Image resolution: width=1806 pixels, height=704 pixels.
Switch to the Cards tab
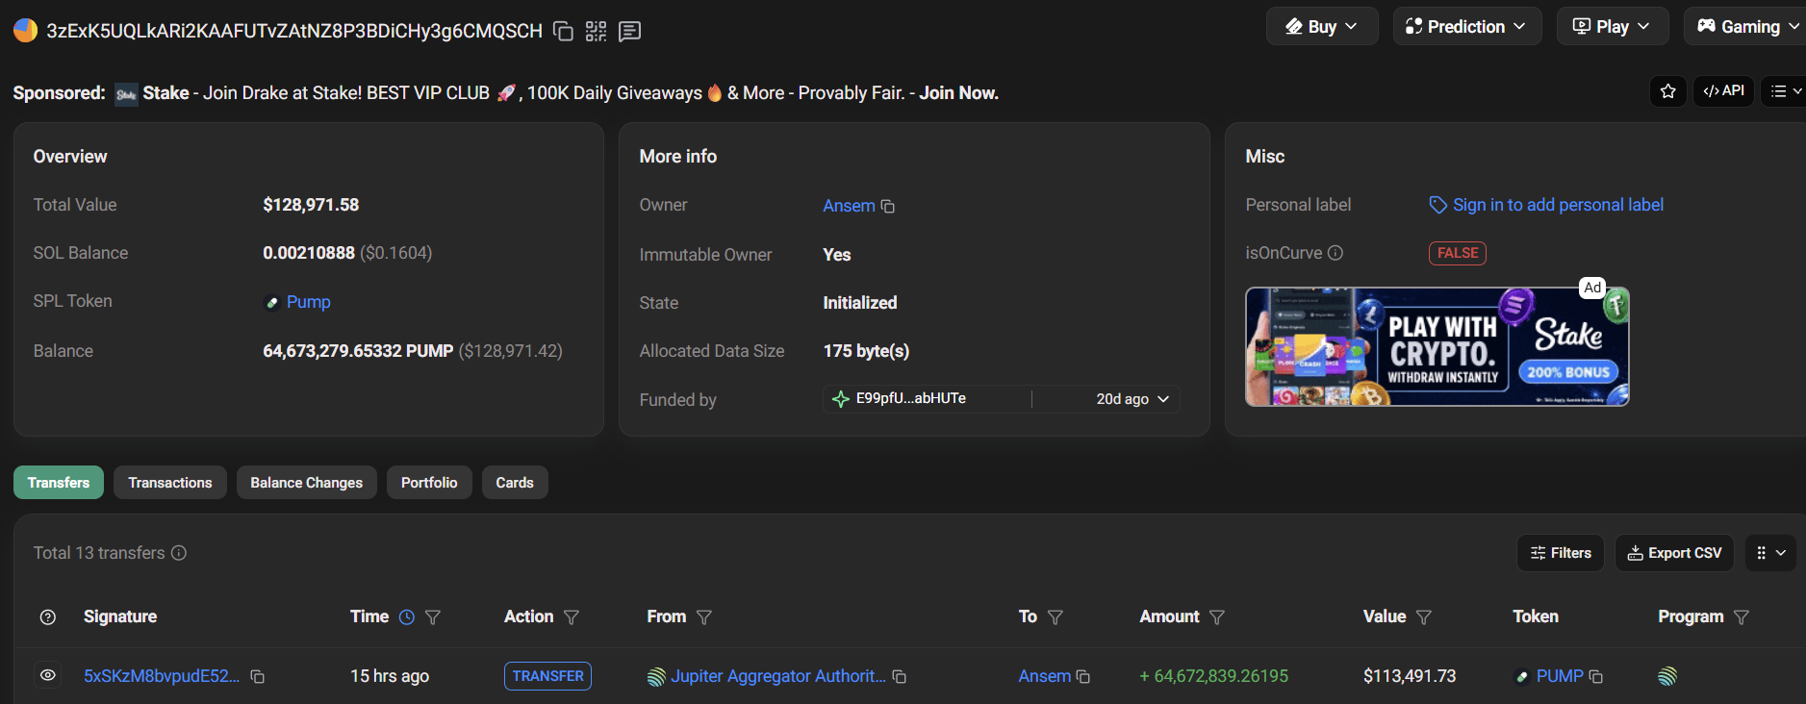click(x=515, y=483)
